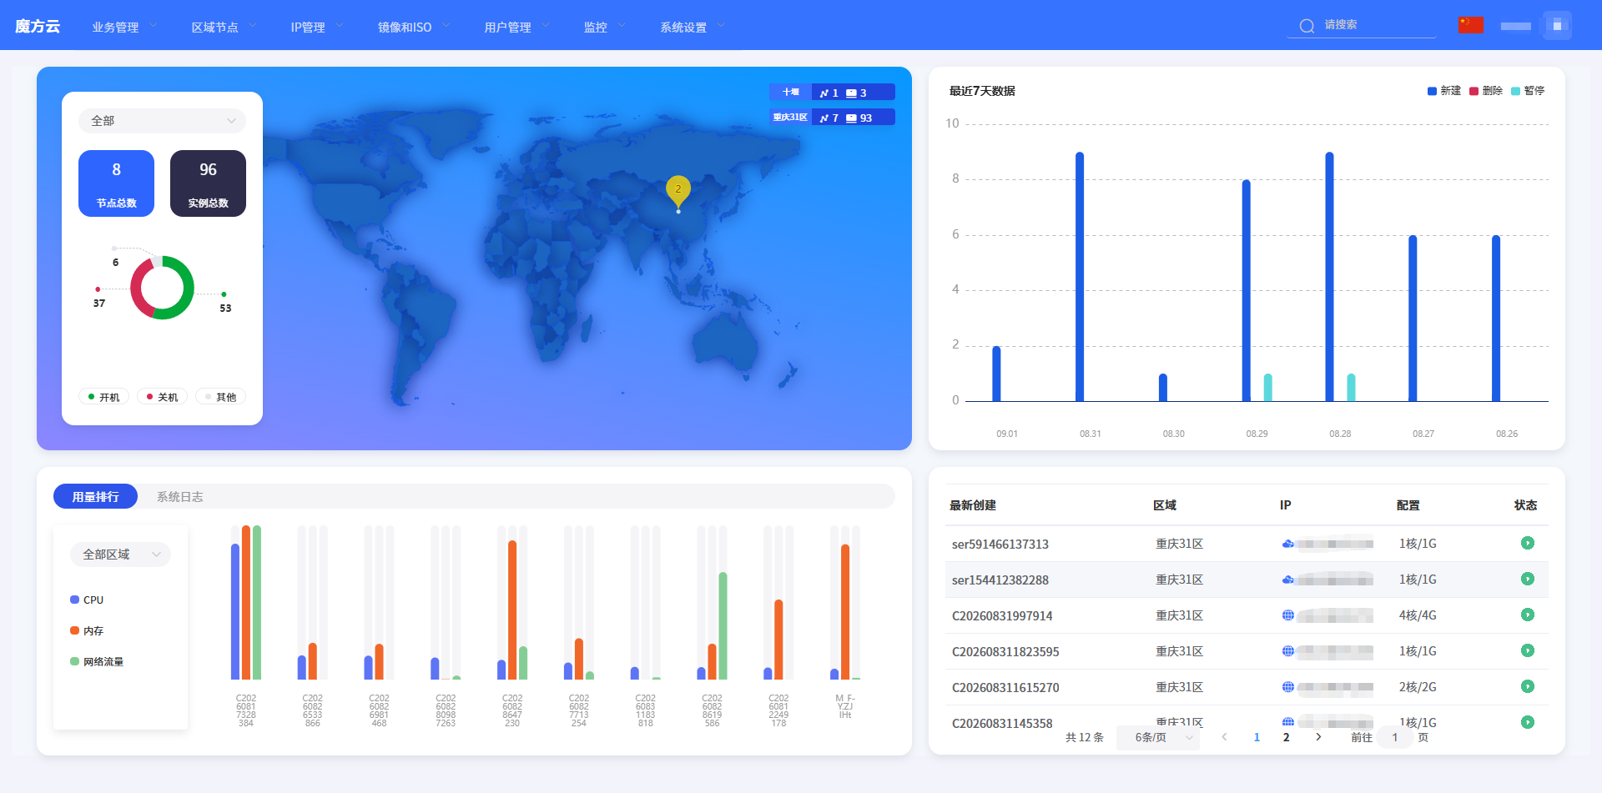Click status icon for C20260831997914
The width and height of the screenshot is (1602, 793).
coord(1528,615)
